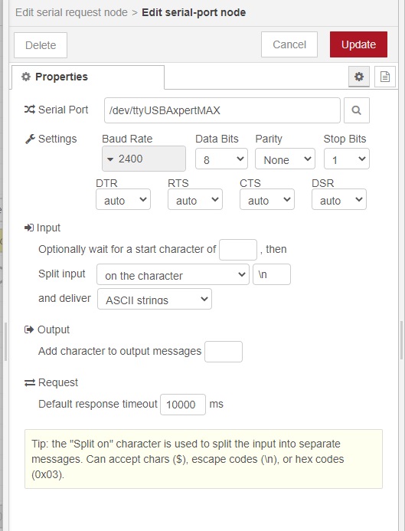Viewport: 405px width, 531px height.
Task: Focus the Serial Port path field
Action: coord(222,110)
